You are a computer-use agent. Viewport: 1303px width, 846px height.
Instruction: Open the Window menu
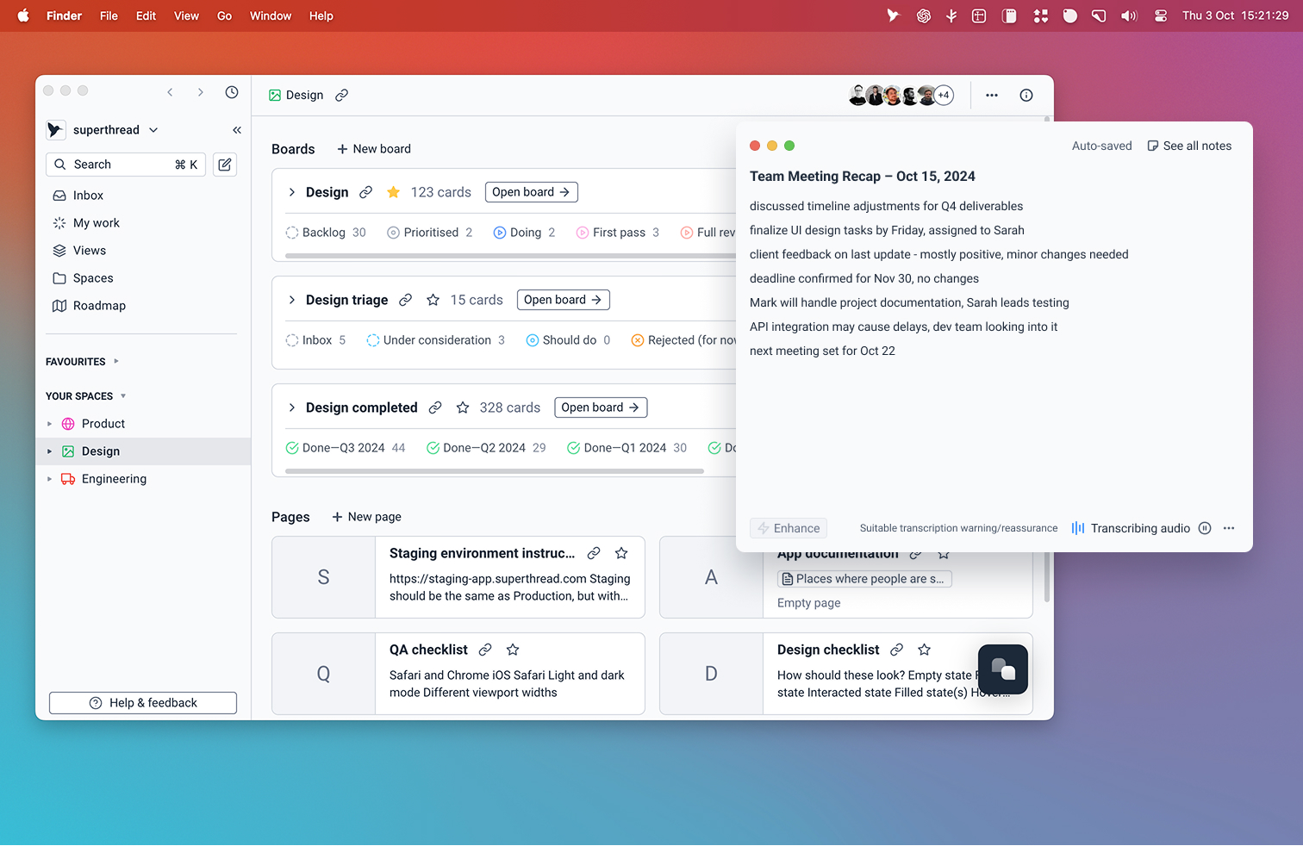tap(271, 16)
